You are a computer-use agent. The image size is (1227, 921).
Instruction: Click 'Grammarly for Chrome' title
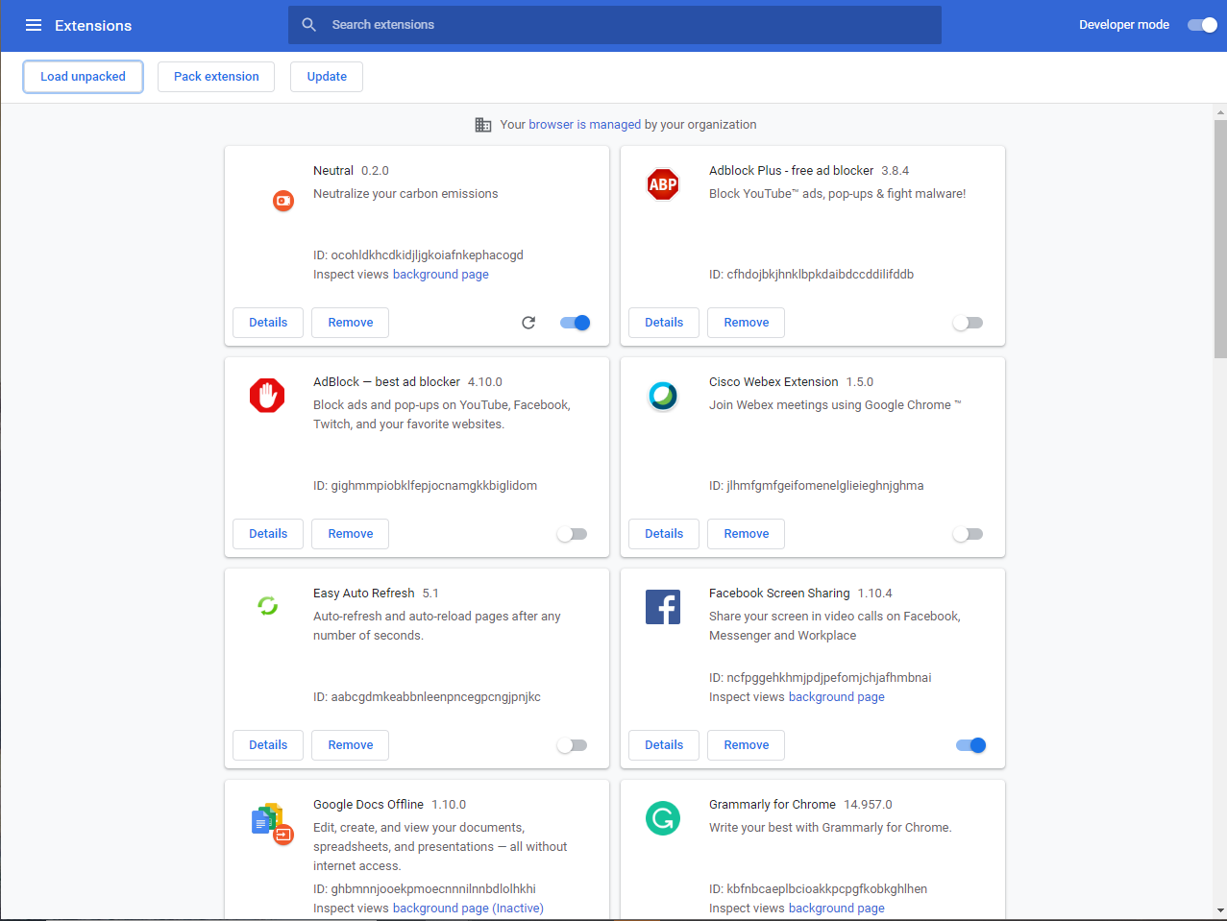tap(773, 805)
